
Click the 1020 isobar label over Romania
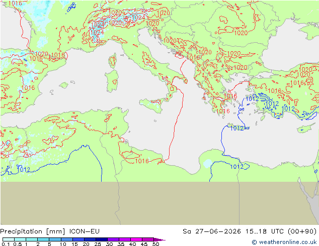pos(241,33)
